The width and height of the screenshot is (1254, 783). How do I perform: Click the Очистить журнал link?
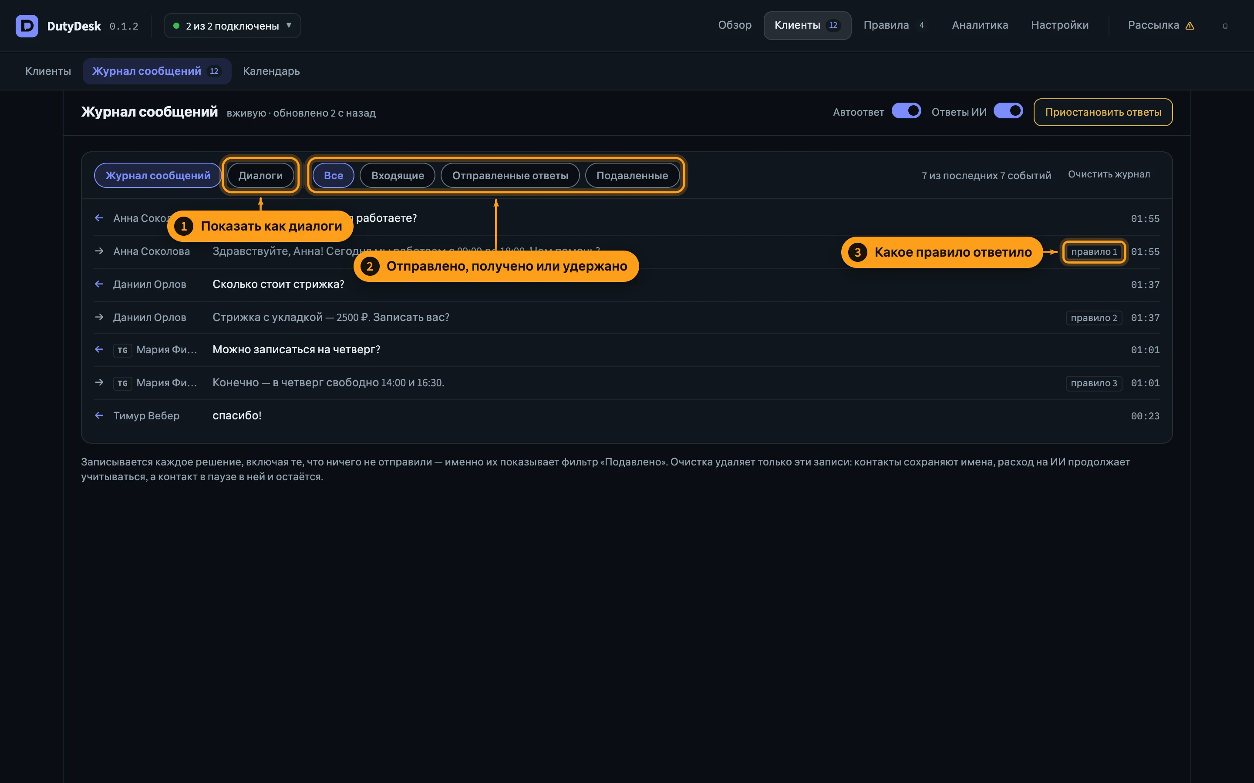pos(1109,174)
